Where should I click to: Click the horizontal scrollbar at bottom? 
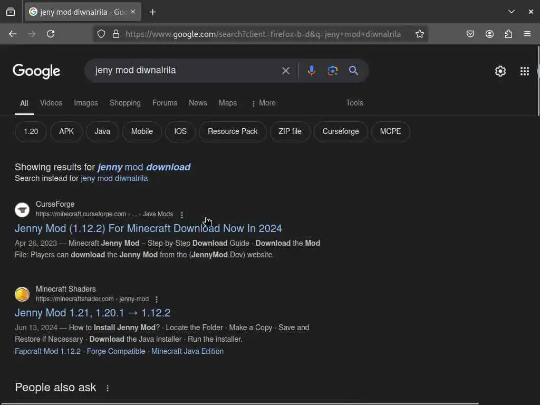pyautogui.click(x=239, y=403)
